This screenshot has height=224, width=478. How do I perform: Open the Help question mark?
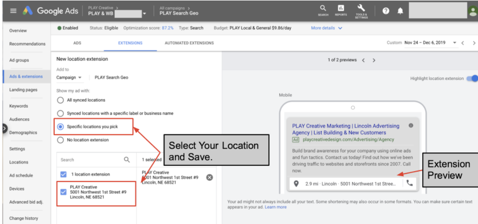coord(386,11)
